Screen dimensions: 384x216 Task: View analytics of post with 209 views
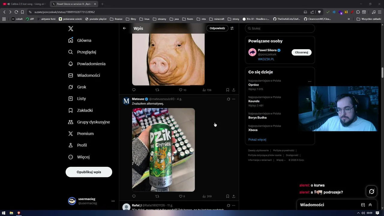207,196
